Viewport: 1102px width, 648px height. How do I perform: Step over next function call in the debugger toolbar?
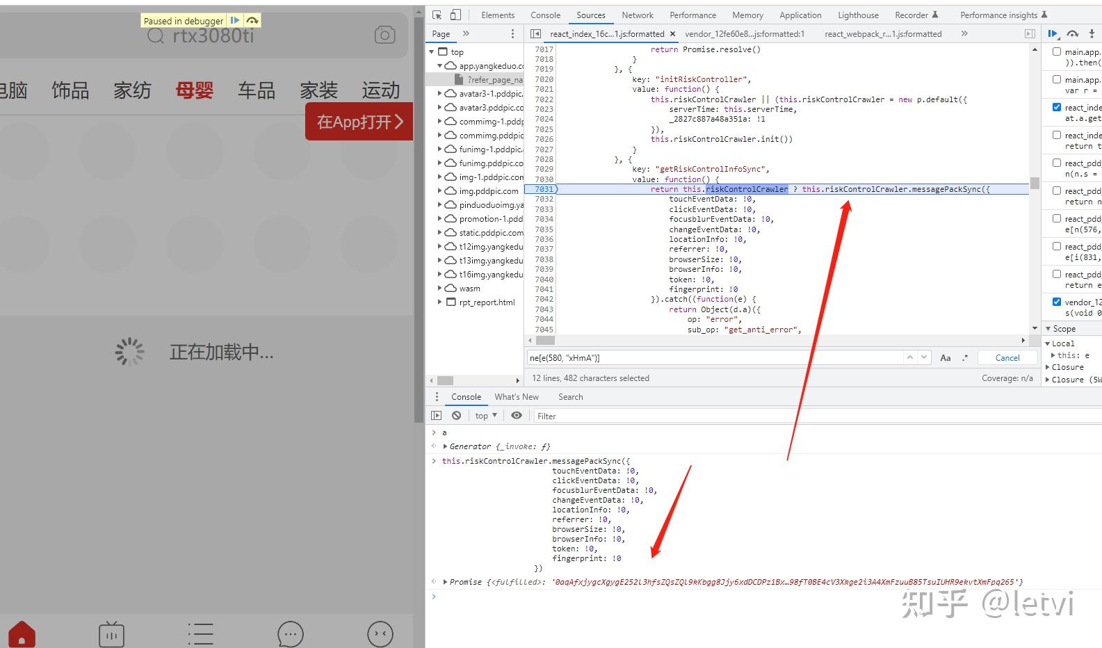point(1073,33)
